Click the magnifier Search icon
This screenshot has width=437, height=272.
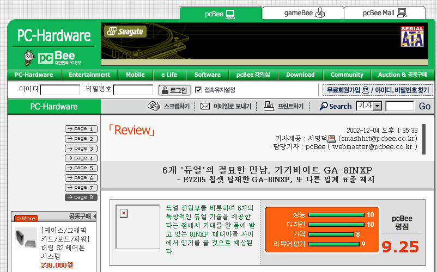click(x=324, y=106)
